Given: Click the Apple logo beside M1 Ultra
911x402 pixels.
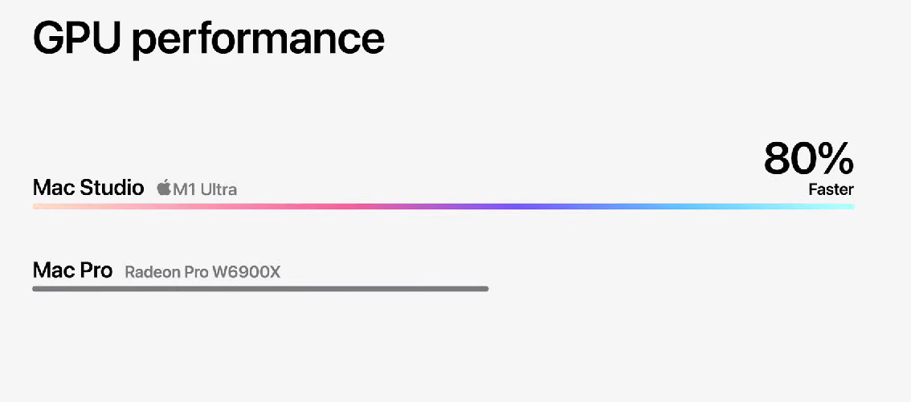Looking at the screenshot, I should click(165, 188).
